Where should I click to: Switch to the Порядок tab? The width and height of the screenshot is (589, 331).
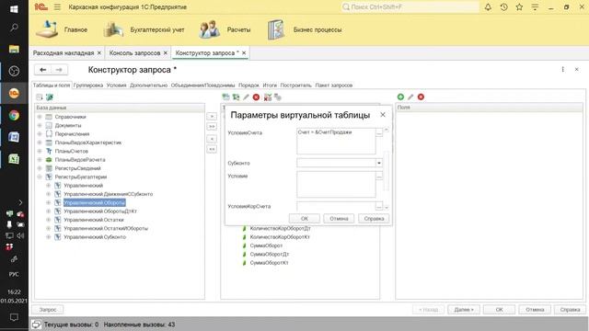248,86
